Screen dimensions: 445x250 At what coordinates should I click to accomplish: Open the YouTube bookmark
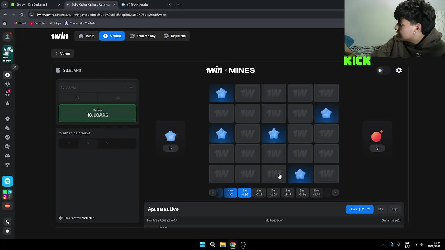[38, 23]
